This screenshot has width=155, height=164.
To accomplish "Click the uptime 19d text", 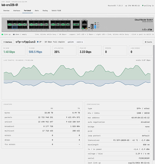I will [x=132, y=6].
